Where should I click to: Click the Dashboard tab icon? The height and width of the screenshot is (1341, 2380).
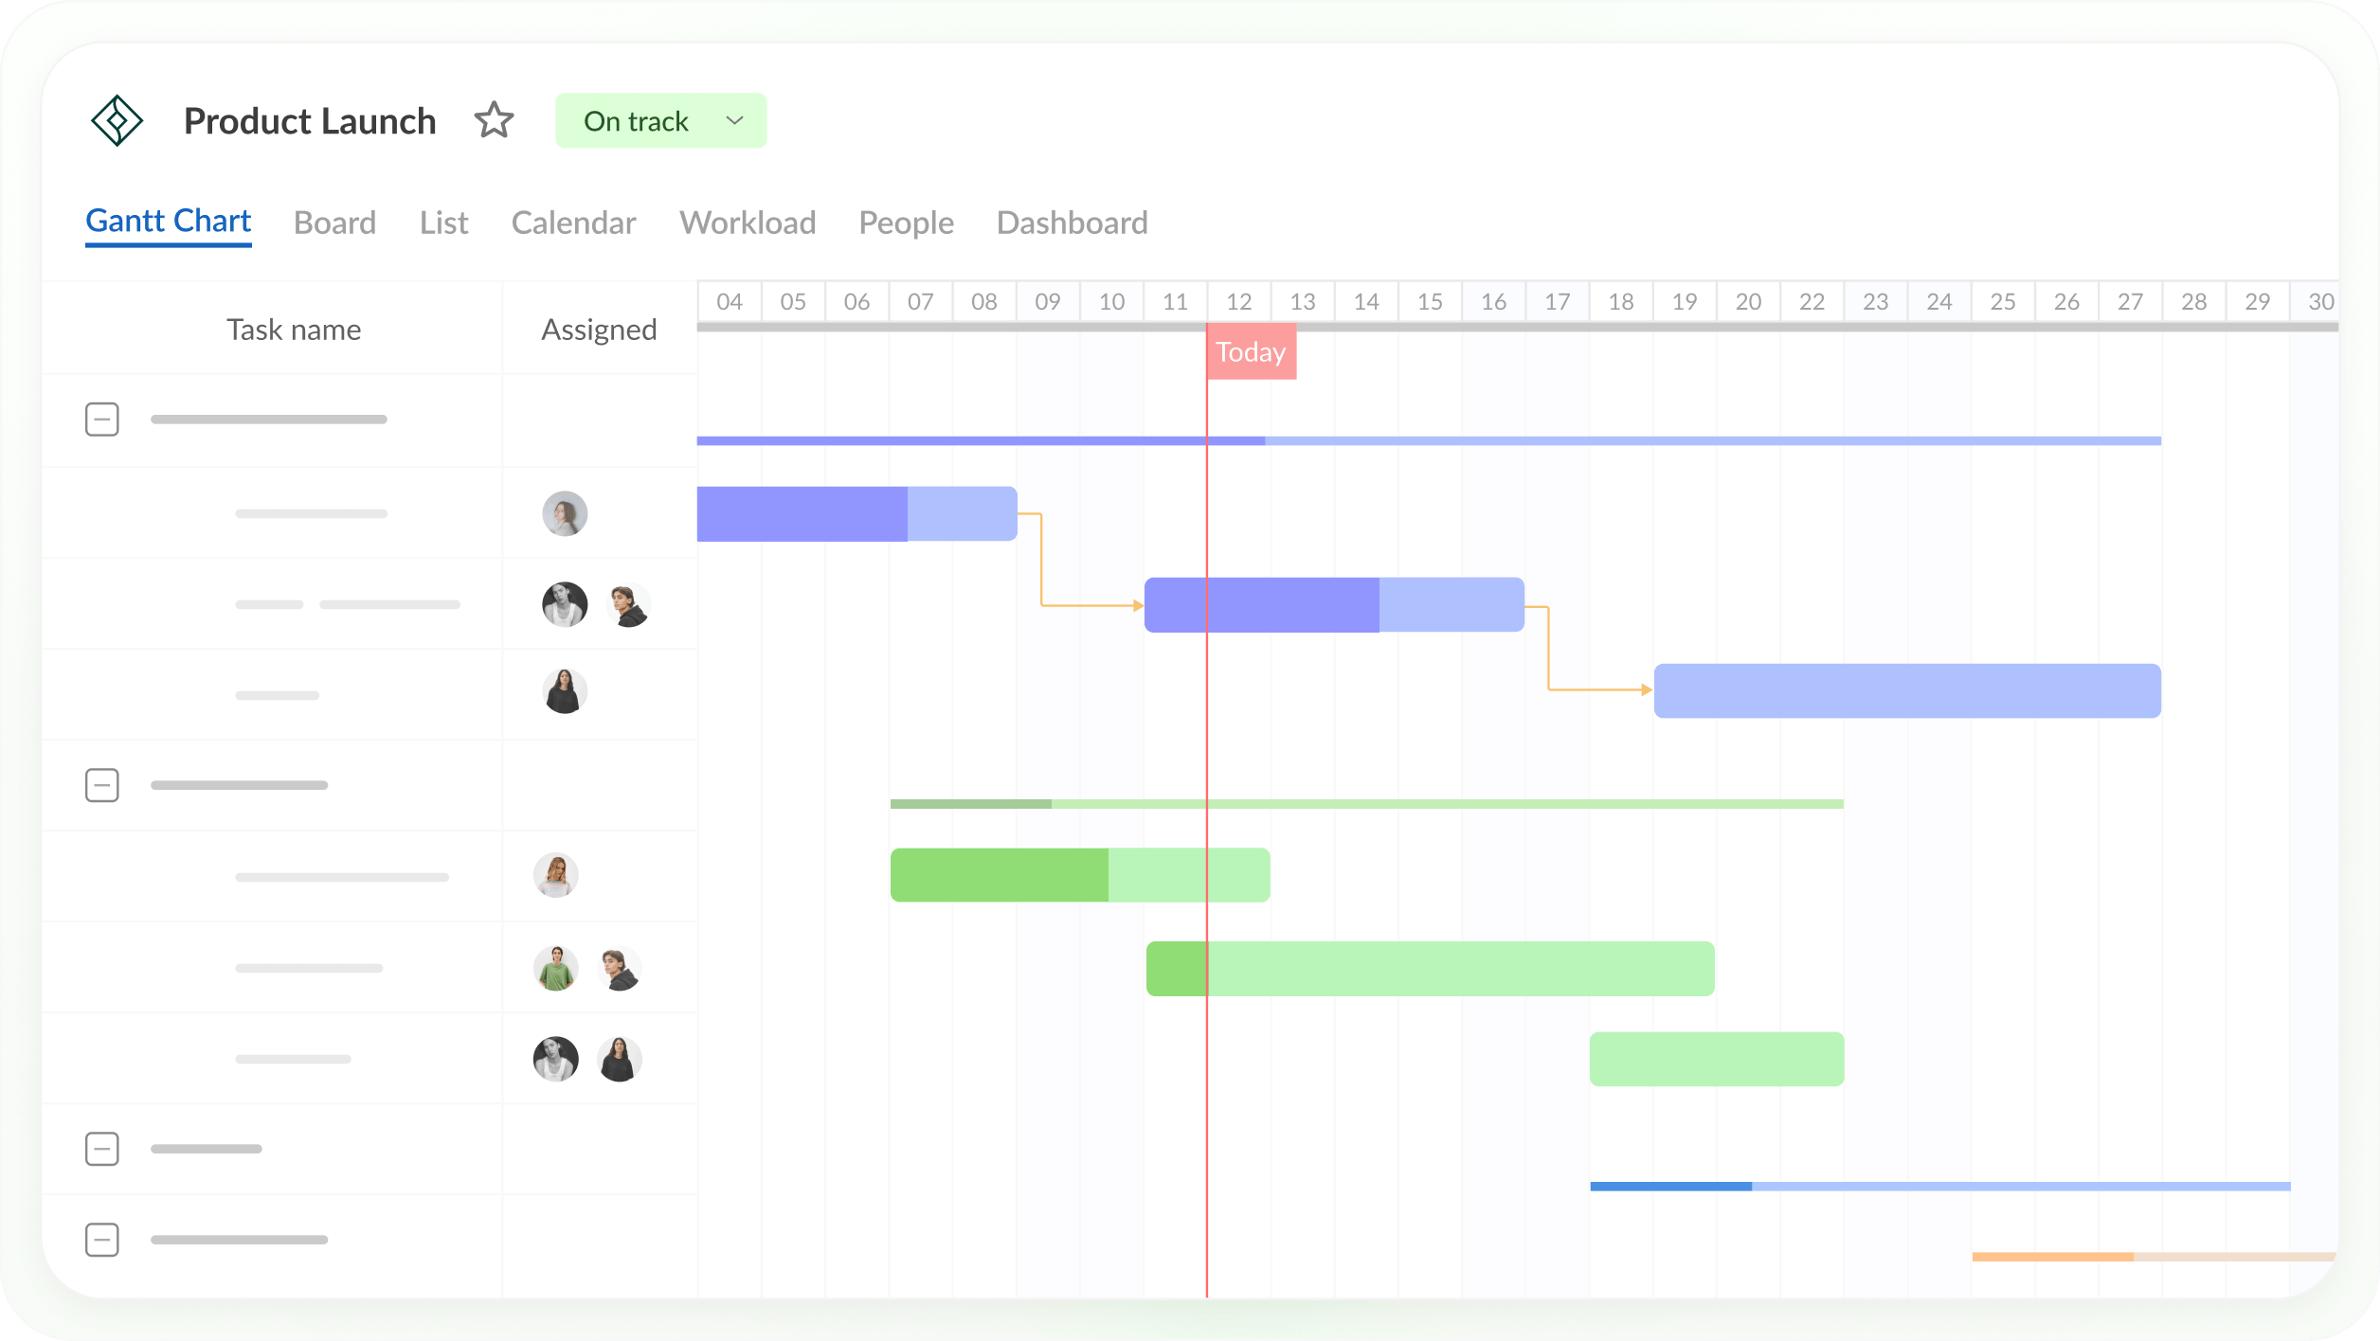click(x=1071, y=223)
